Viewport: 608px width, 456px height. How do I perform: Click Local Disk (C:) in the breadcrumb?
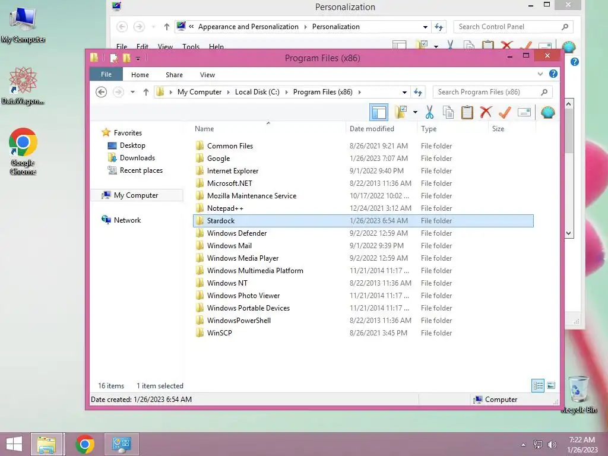tap(257, 92)
